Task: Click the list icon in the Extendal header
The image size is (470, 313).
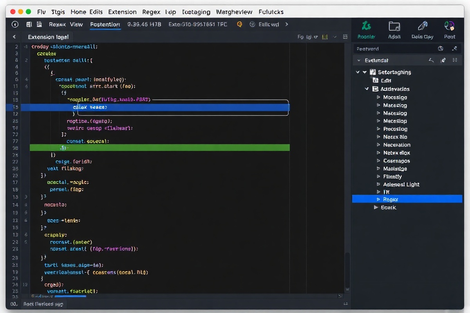Action: pos(455,60)
